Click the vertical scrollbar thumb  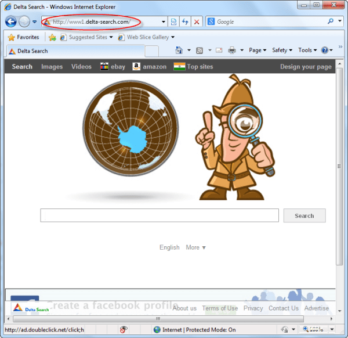tap(339, 166)
